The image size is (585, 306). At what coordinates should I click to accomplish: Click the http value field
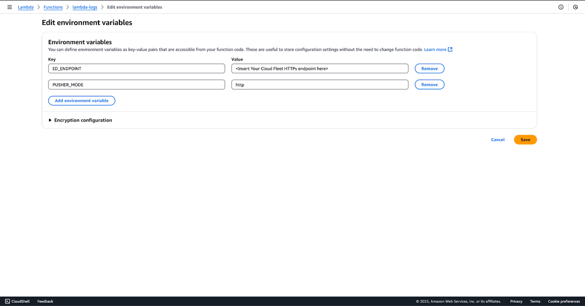pos(320,84)
